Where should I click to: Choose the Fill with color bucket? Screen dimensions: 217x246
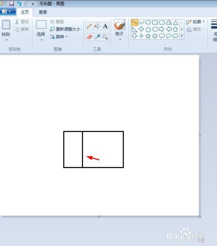tap(97, 26)
